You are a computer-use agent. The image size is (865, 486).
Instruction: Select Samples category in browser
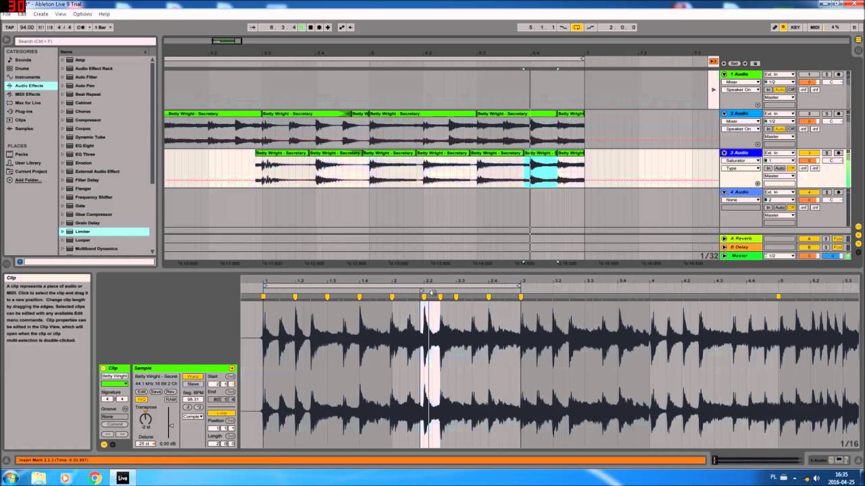[x=24, y=128]
